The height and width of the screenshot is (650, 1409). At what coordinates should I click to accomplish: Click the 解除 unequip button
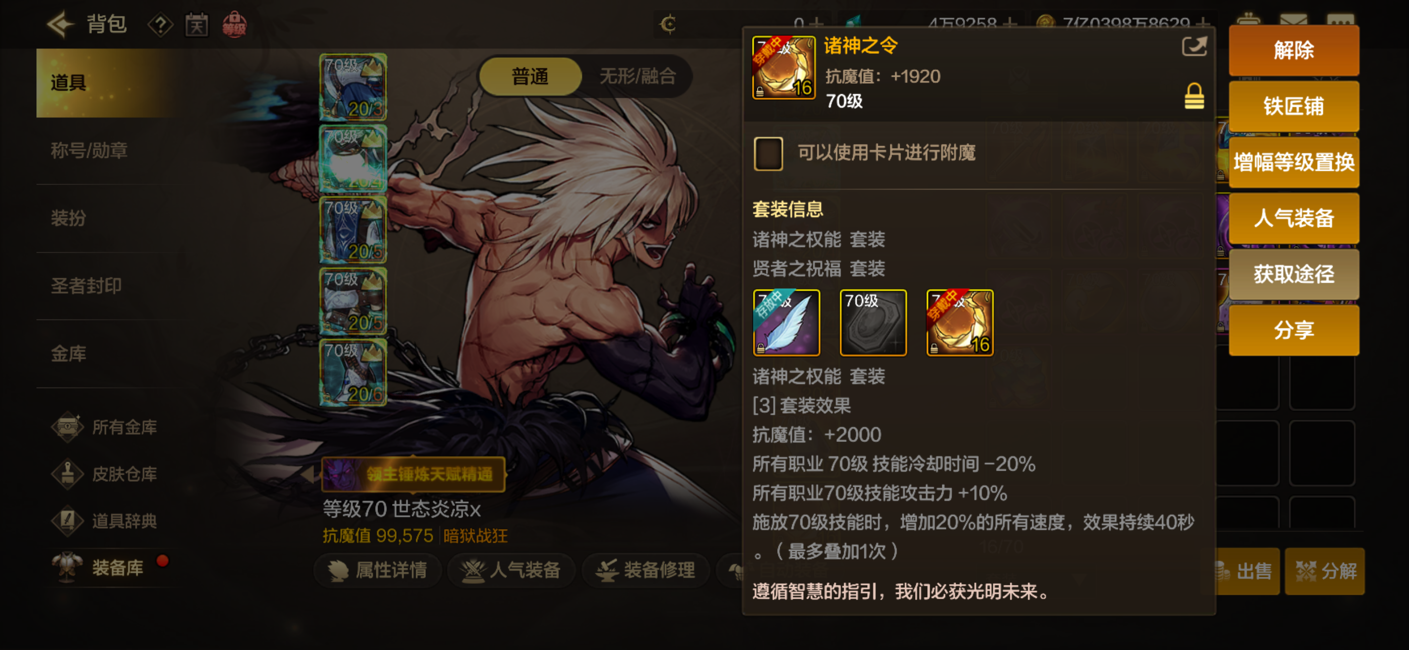1293,50
